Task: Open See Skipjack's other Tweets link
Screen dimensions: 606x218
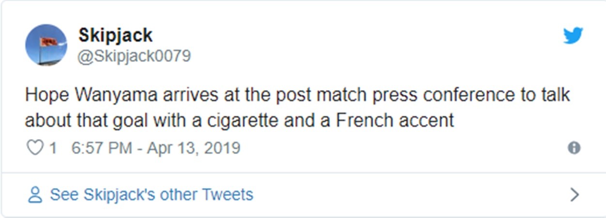Action: 151,195
